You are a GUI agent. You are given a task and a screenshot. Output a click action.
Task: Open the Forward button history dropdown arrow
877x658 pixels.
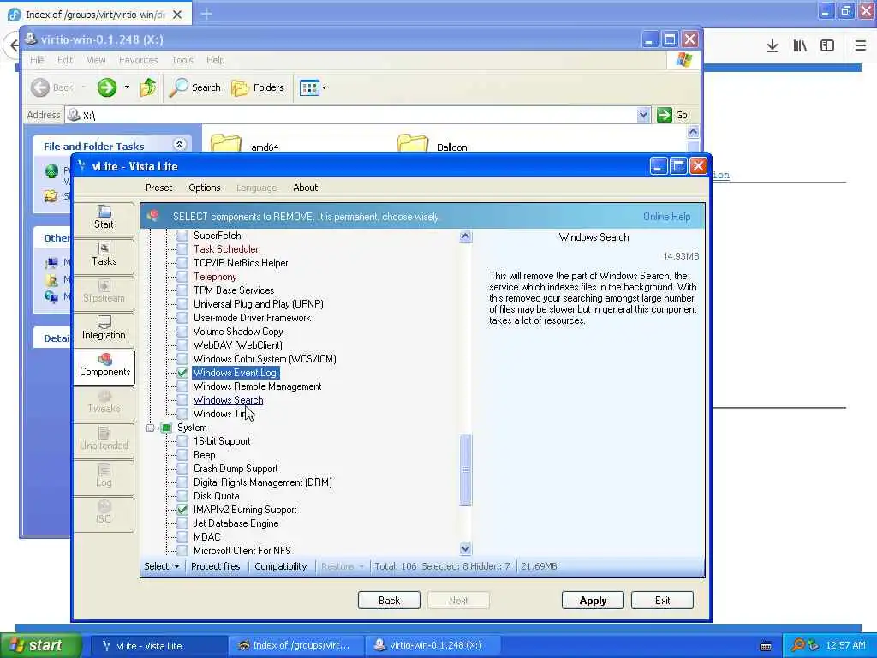pyautogui.click(x=127, y=87)
